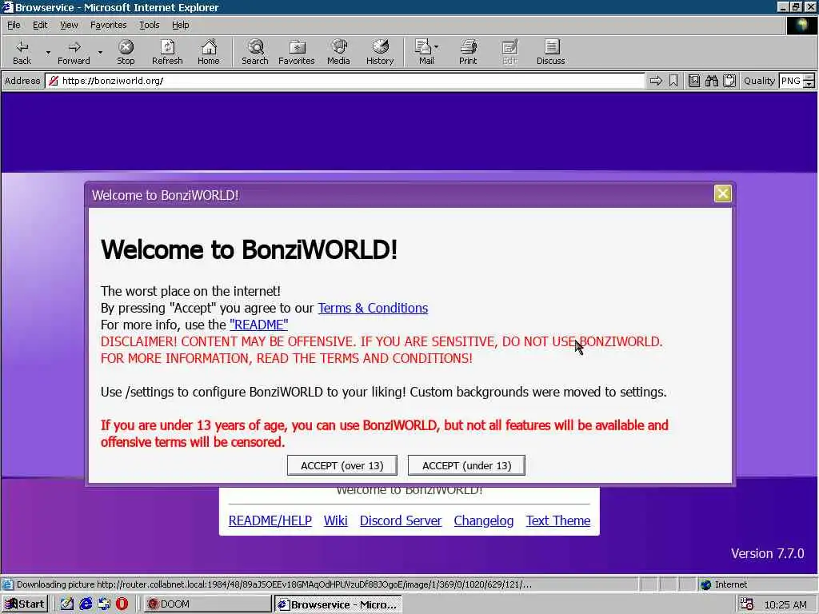Image resolution: width=819 pixels, height=614 pixels.
Task: Open the Discuss toolbar button
Action: pyautogui.click(x=550, y=52)
